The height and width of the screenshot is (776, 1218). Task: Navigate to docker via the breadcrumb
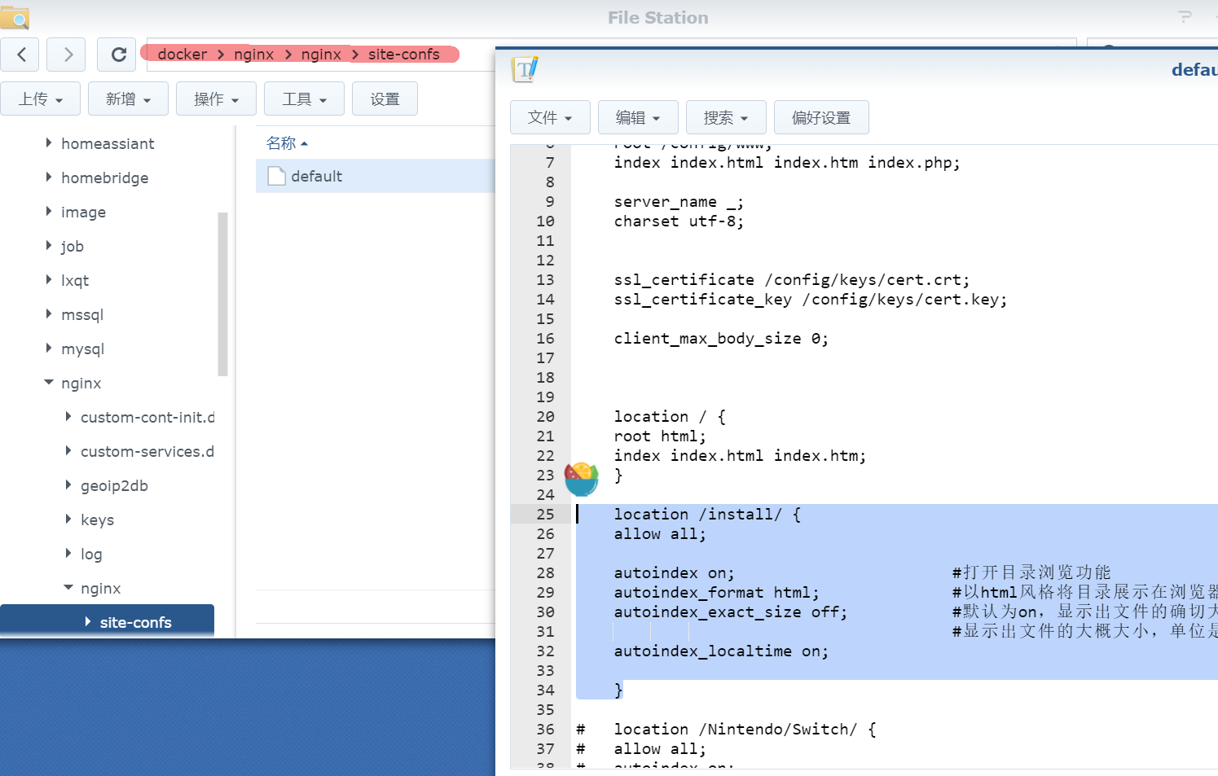pyautogui.click(x=182, y=54)
